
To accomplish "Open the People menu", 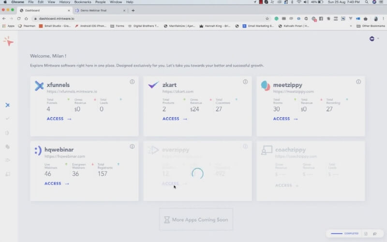I will coord(101,2).
